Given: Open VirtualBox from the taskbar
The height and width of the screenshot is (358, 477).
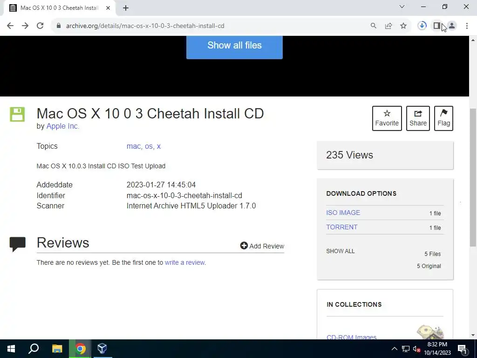Looking at the screenshot, I should (102, 349).
